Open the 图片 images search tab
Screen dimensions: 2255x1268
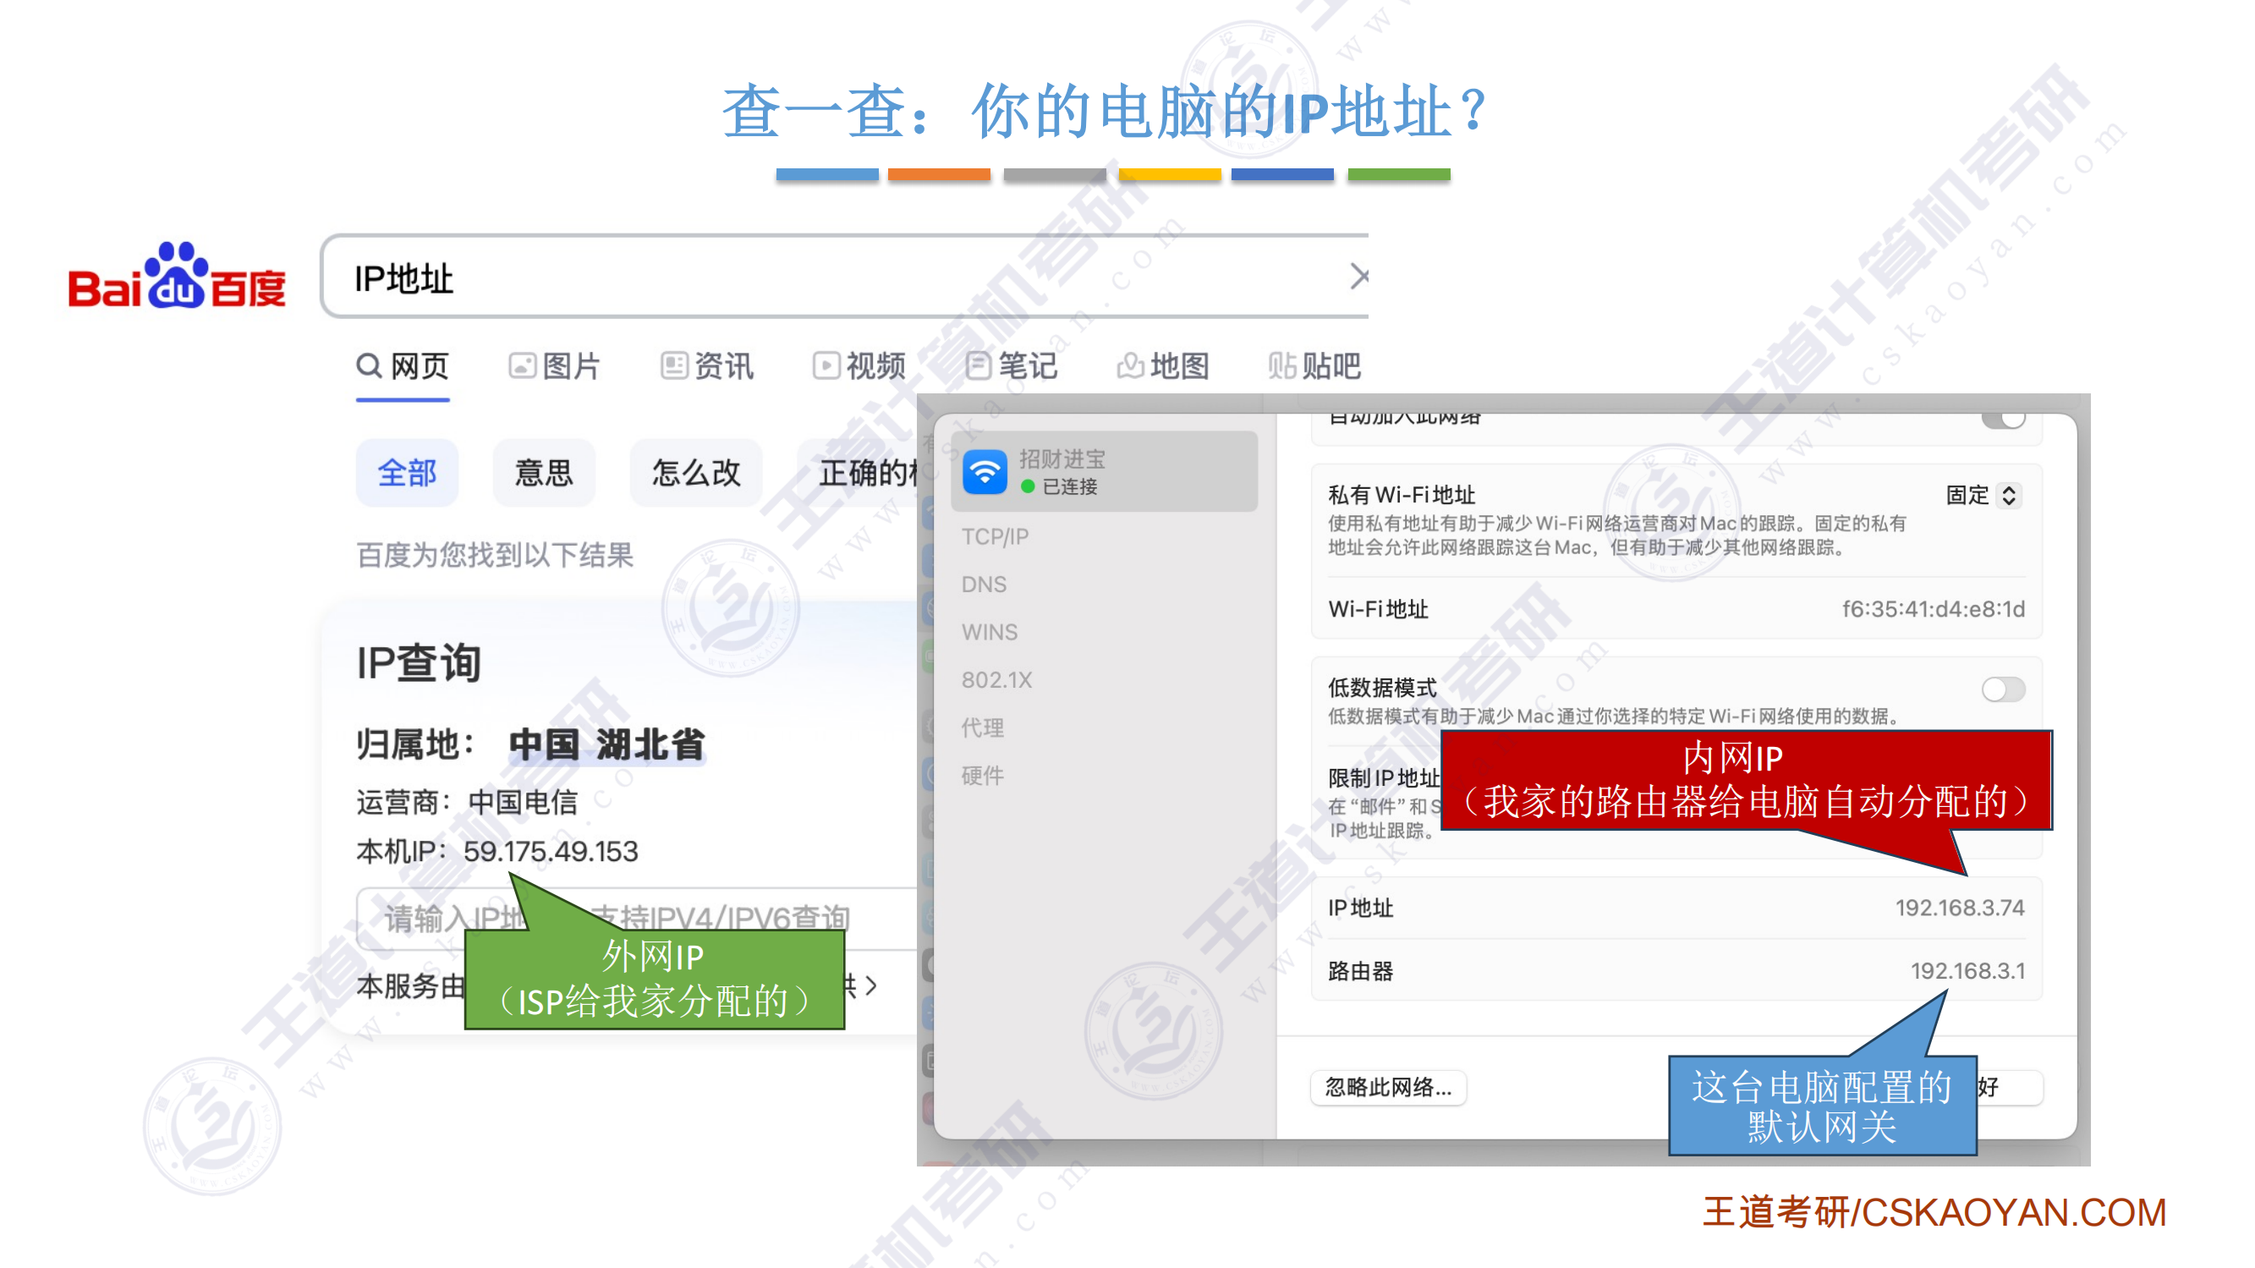[554, 365]
